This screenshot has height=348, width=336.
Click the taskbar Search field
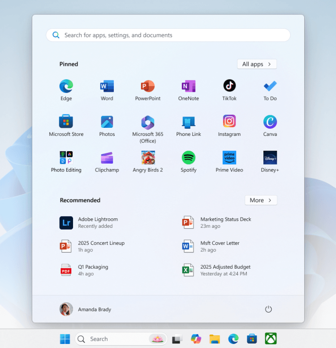(121, 339)
